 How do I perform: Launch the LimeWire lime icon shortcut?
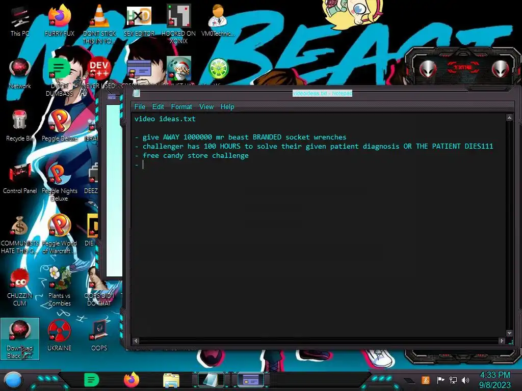(x=218, y=69)
